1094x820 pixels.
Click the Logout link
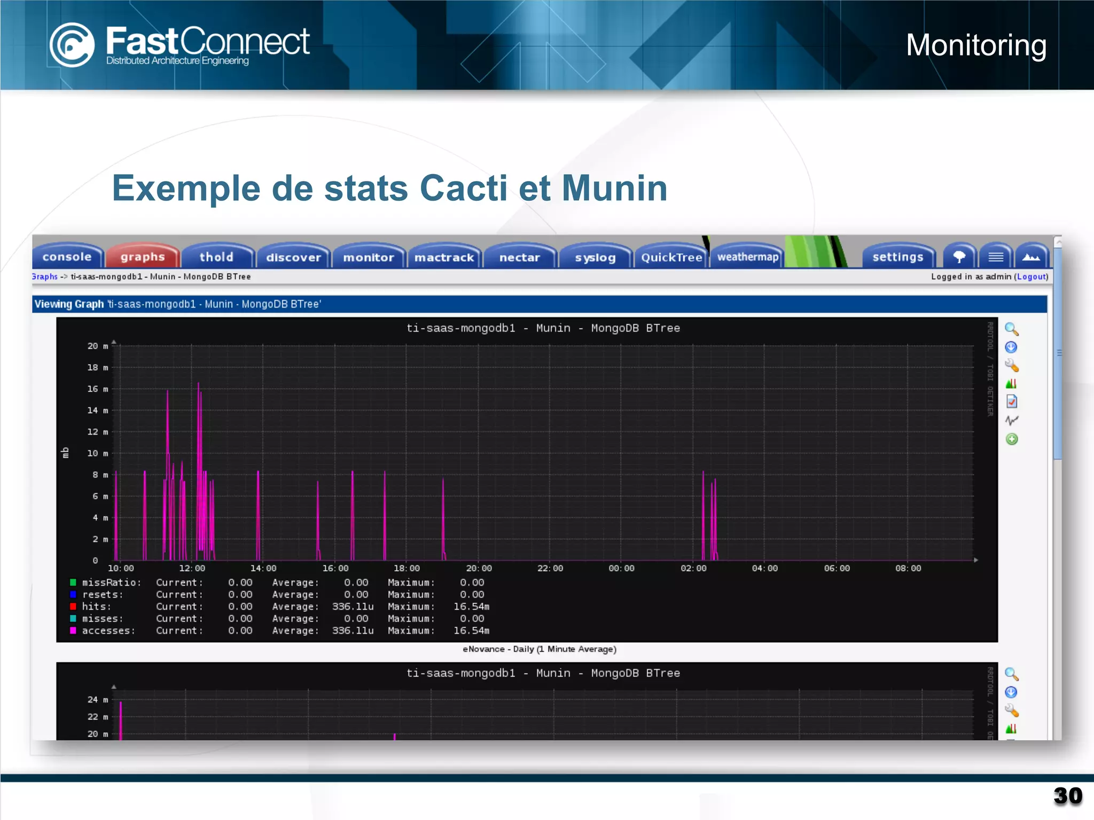pyautogui.click(x=1032, y=277)
